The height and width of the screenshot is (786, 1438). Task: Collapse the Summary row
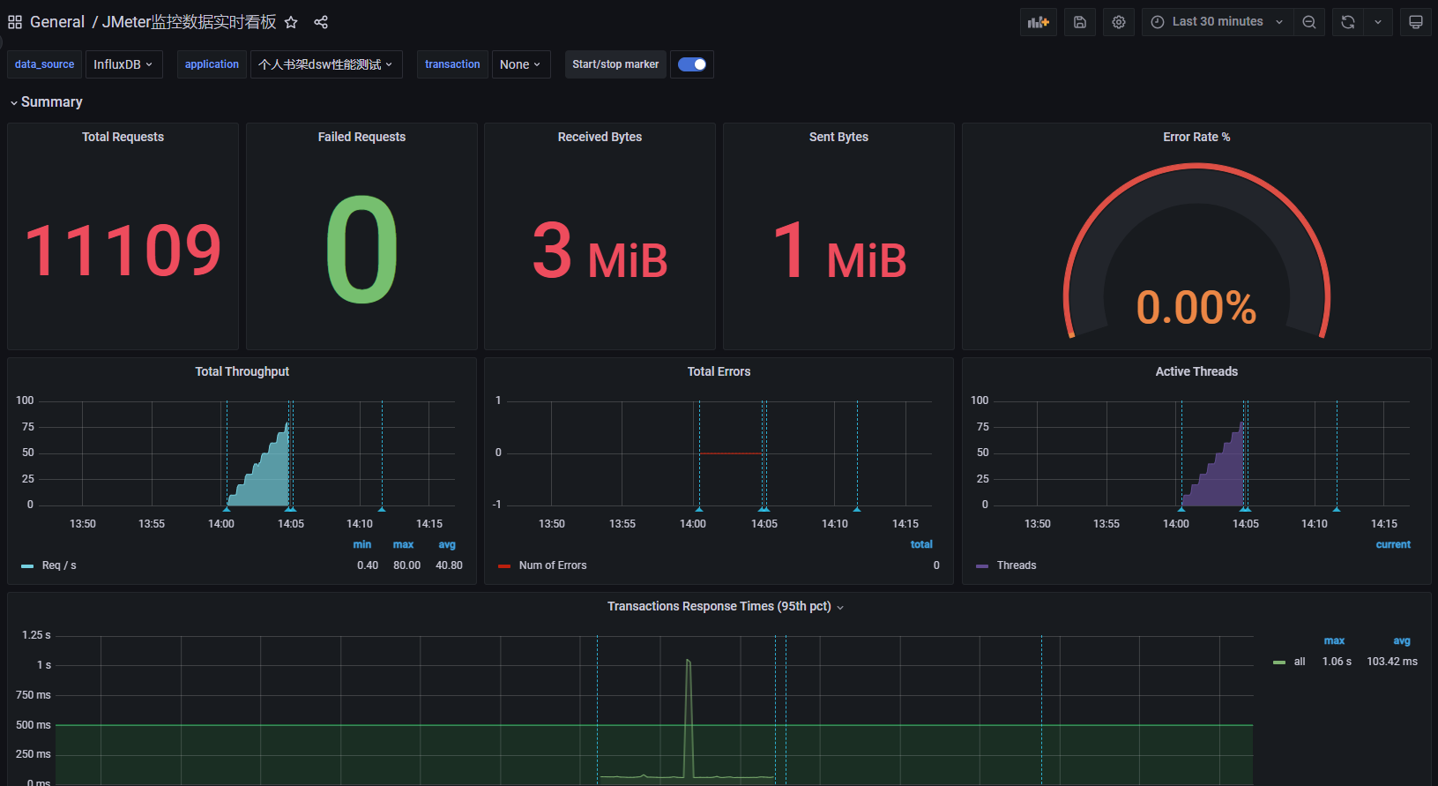click(x=46, y=102)
